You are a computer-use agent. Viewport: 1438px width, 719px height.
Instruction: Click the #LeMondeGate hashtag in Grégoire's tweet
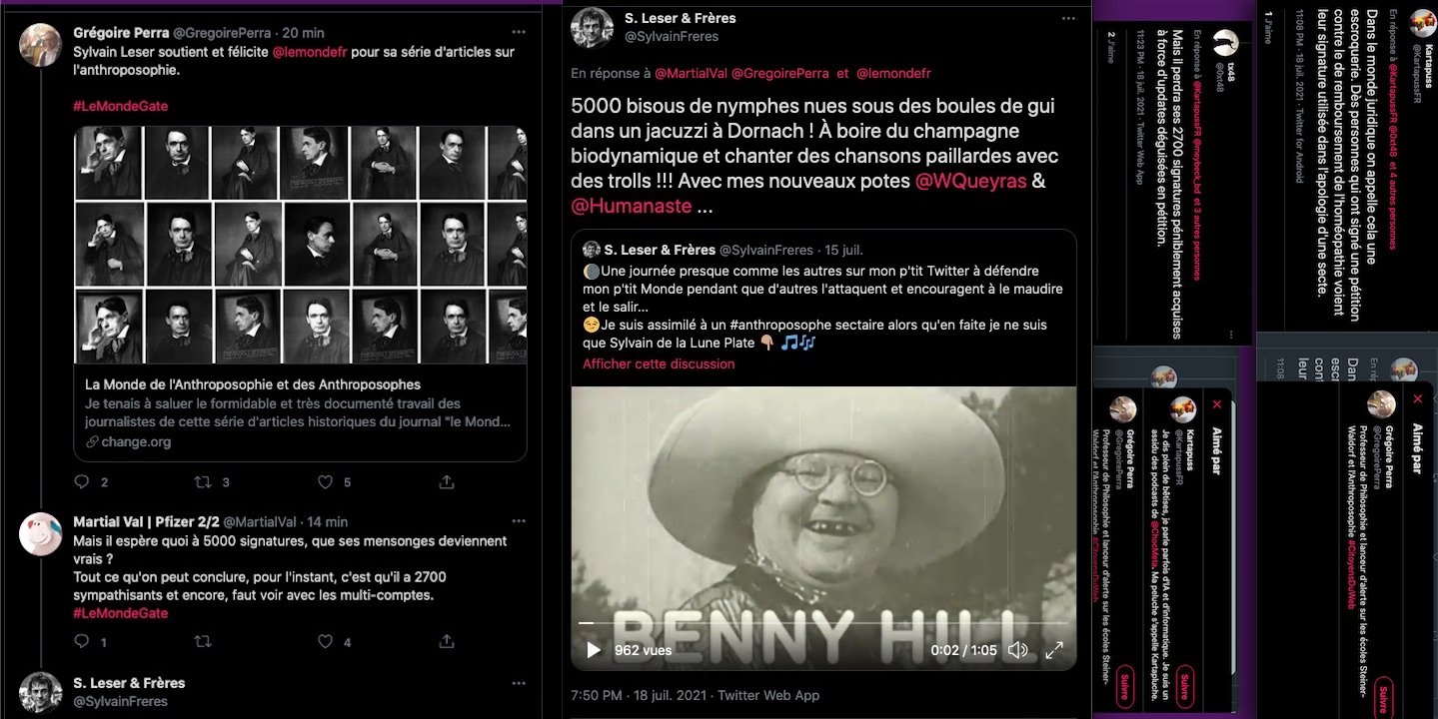(120, 106)
